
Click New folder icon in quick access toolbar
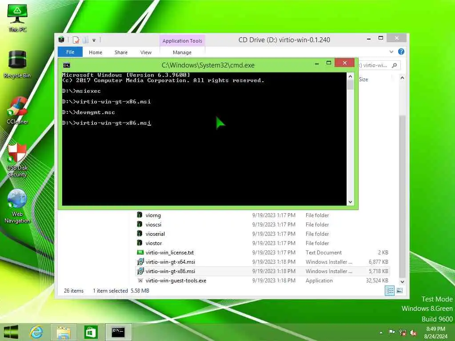coord(86,40)
